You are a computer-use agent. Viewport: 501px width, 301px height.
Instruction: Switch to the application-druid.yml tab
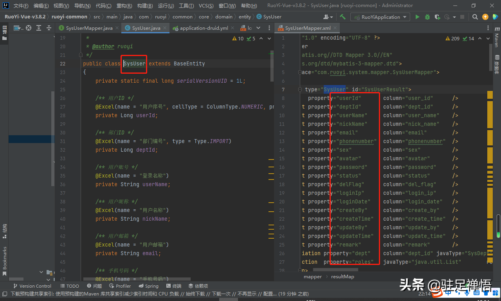pyautogui.click(x=204, y=28)
